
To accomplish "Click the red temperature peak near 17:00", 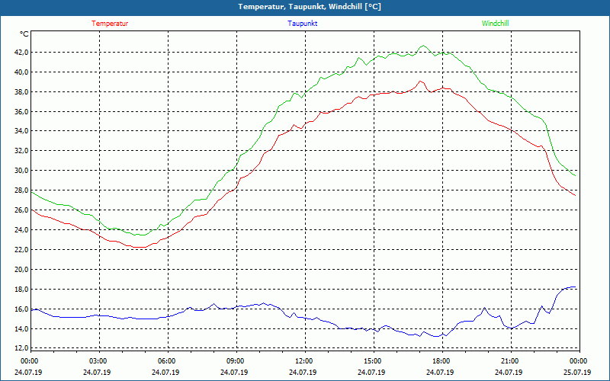I will pyautogui.click(x=420, y=82).
